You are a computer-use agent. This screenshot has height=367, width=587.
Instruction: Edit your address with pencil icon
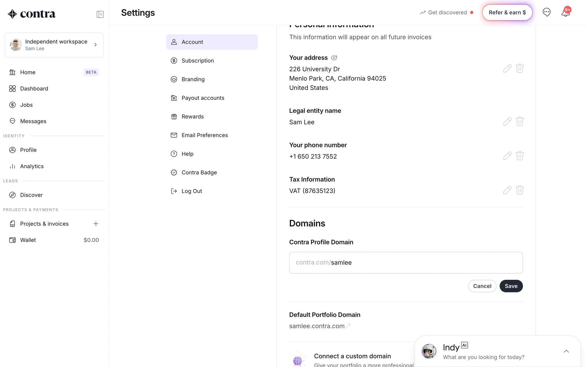(x=507, y=68)
